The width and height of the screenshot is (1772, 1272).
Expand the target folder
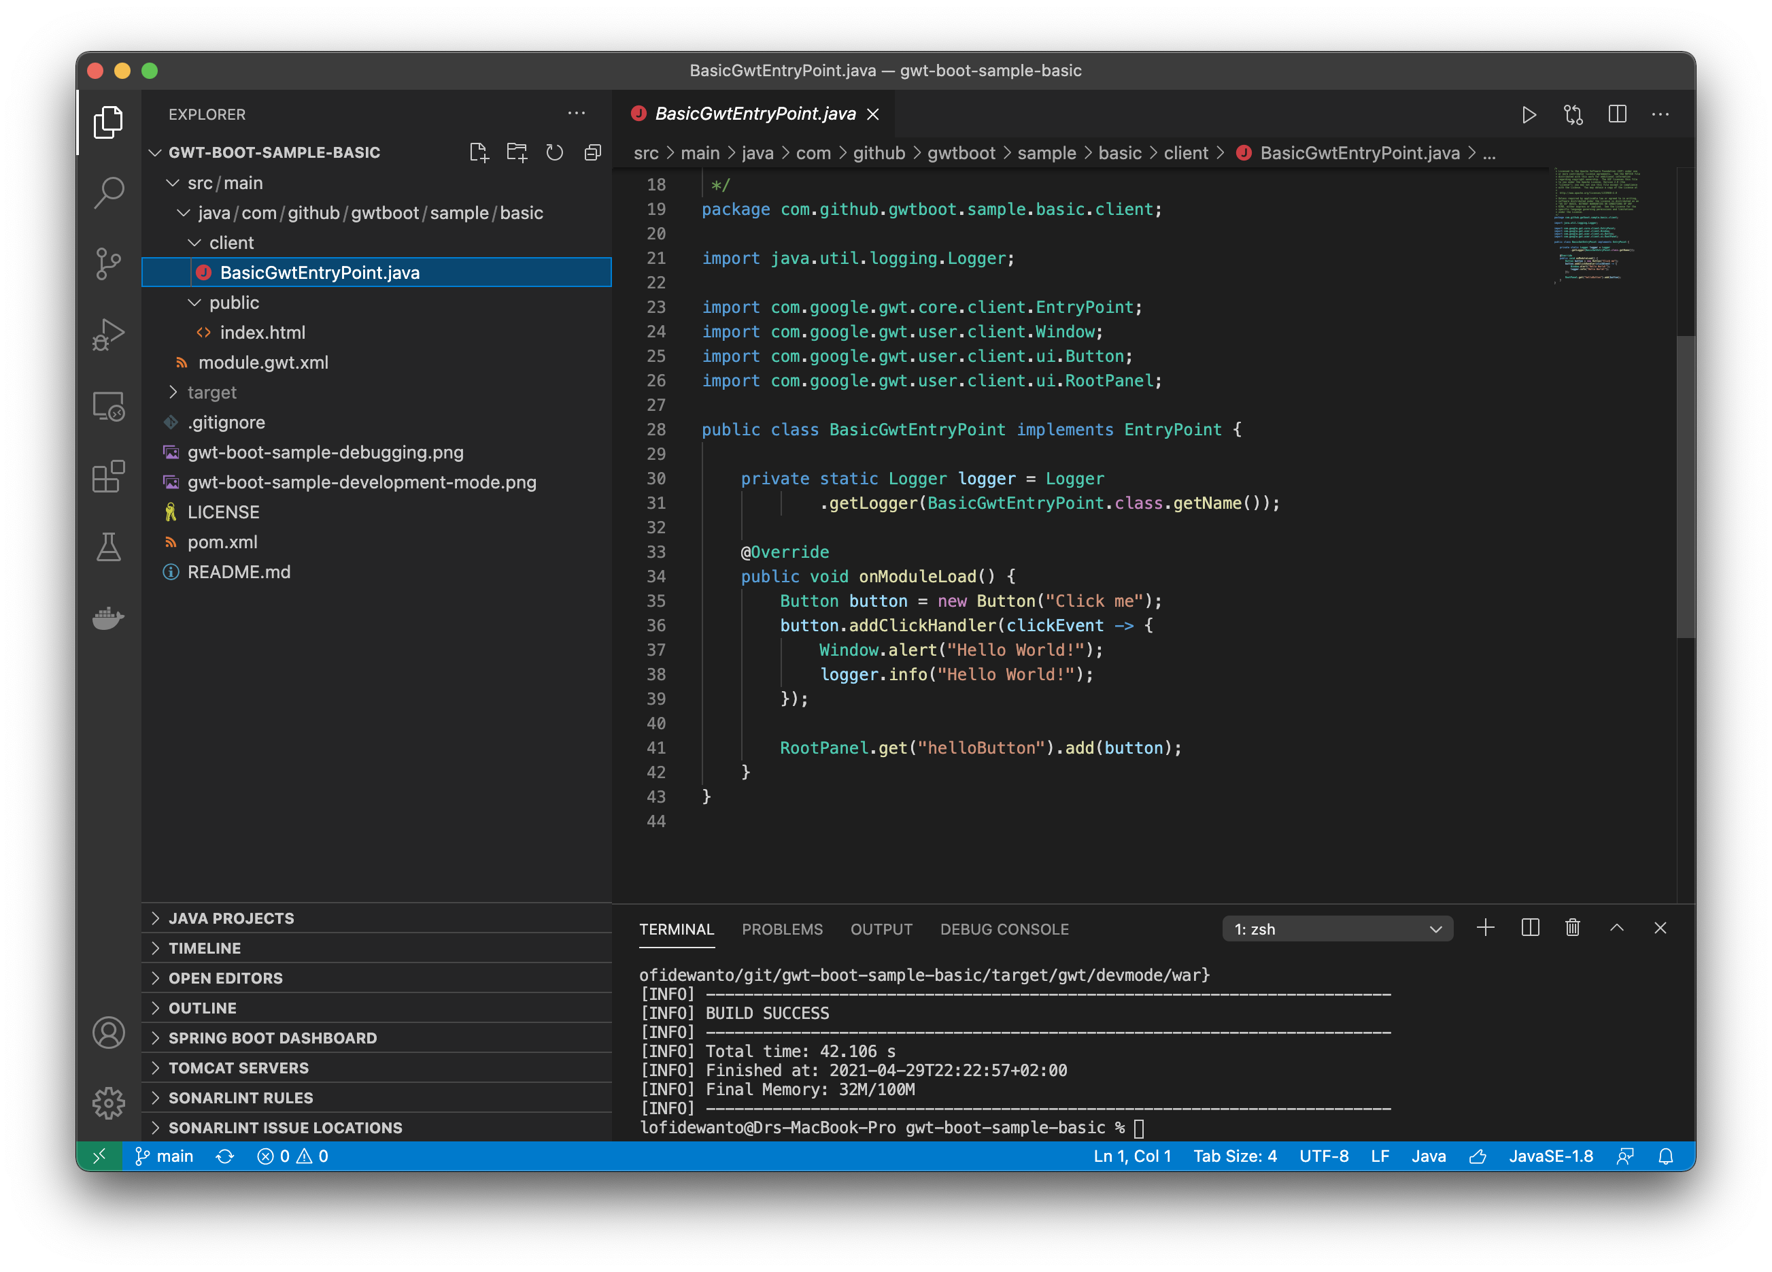(211, 392)
